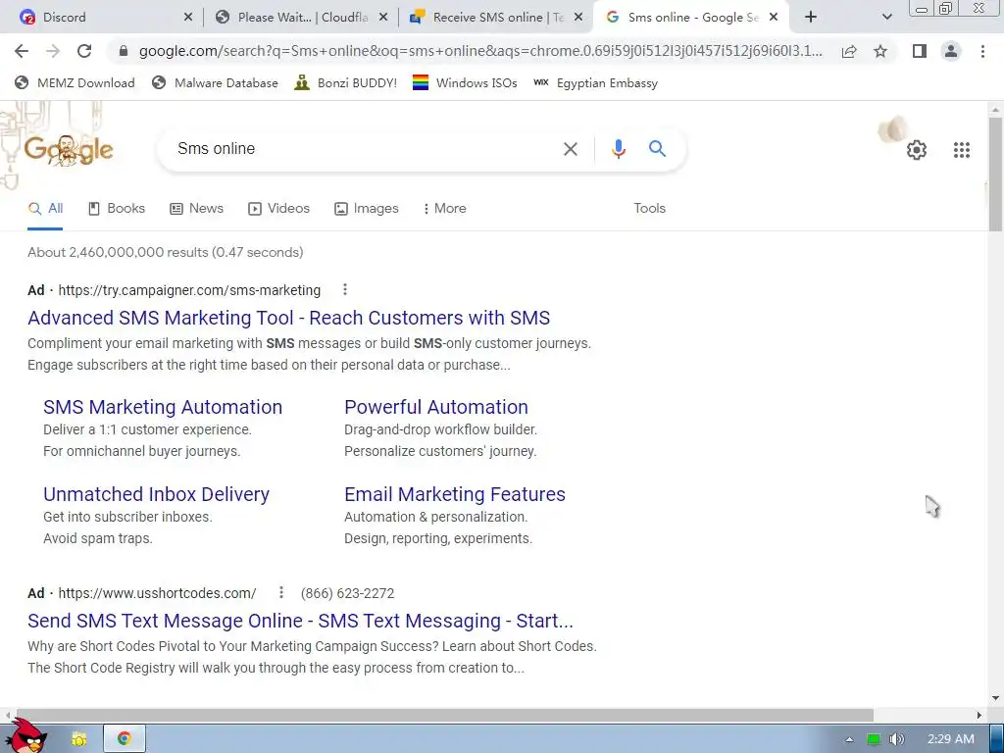Open SMS Marketing Automation sitelink
Screen dimensions: 1004x753
[163, 407]
